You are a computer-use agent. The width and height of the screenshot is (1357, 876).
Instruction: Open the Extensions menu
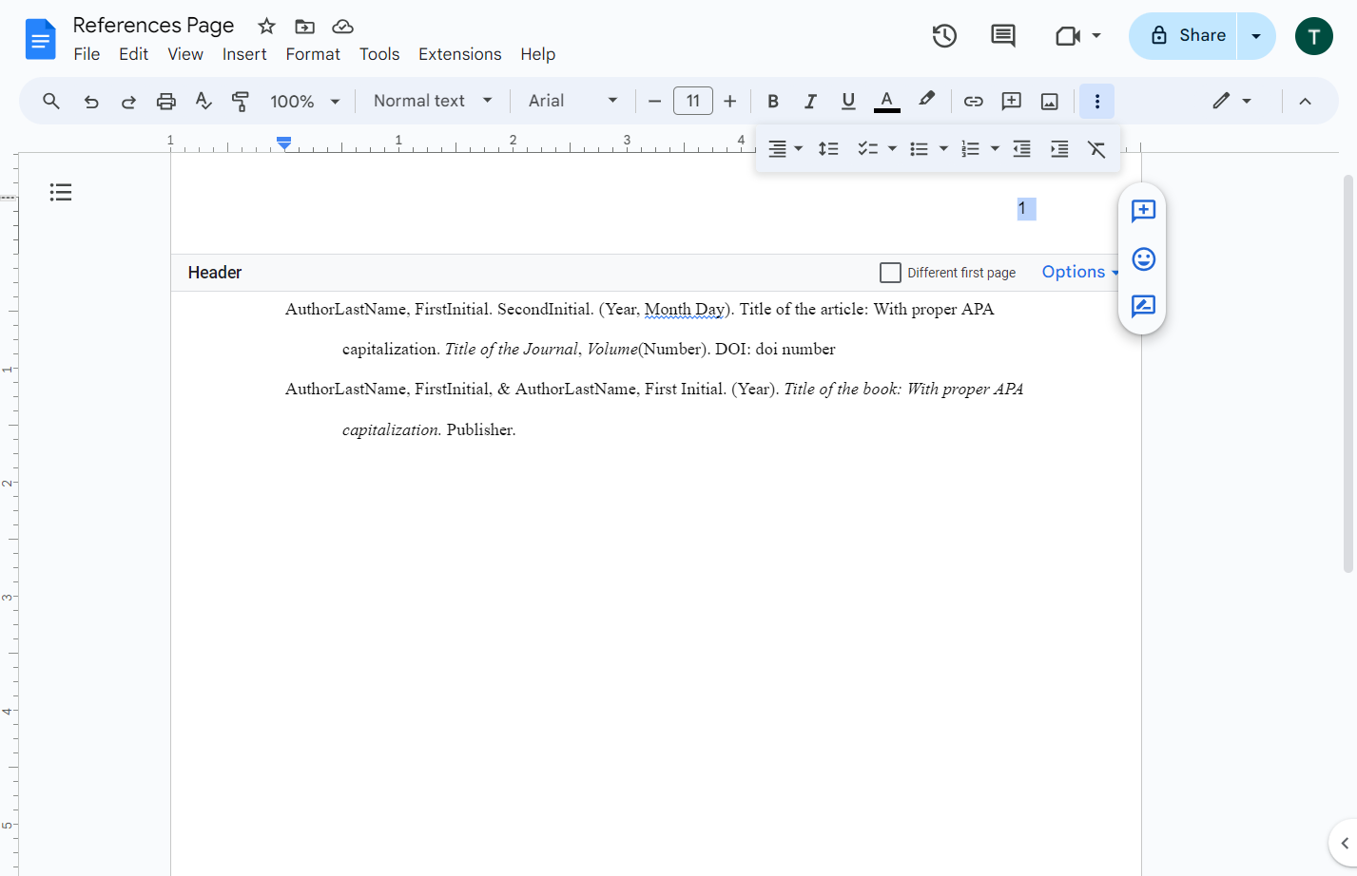[460, 54]
